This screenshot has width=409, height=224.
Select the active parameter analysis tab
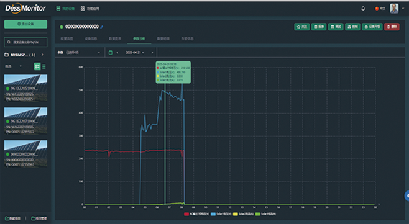pos(139,38)
